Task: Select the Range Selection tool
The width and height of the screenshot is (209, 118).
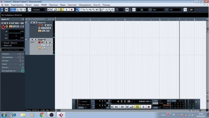Action: coord(81,10)
